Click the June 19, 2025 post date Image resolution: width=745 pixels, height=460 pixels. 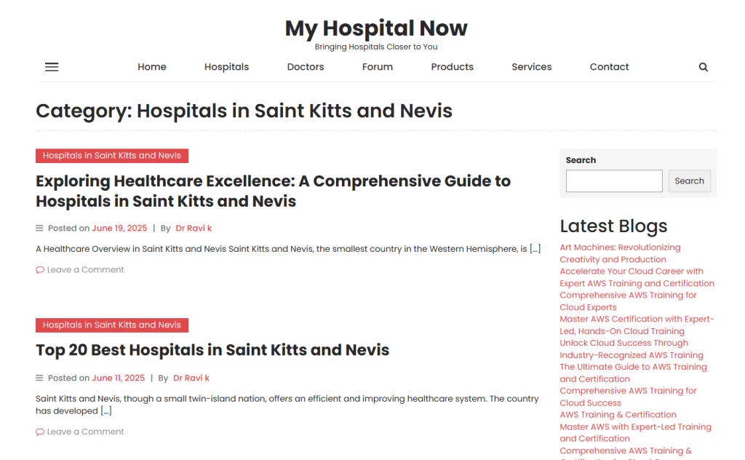119,229
